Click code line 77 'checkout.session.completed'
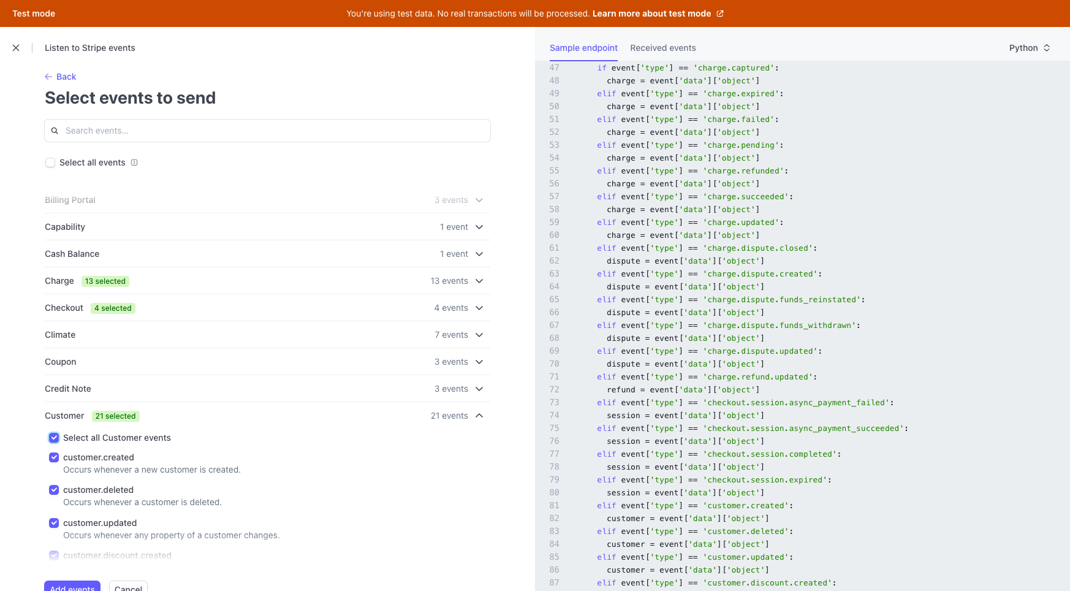Viewport: 1070px width, 591px height. [x=719, y=454]
